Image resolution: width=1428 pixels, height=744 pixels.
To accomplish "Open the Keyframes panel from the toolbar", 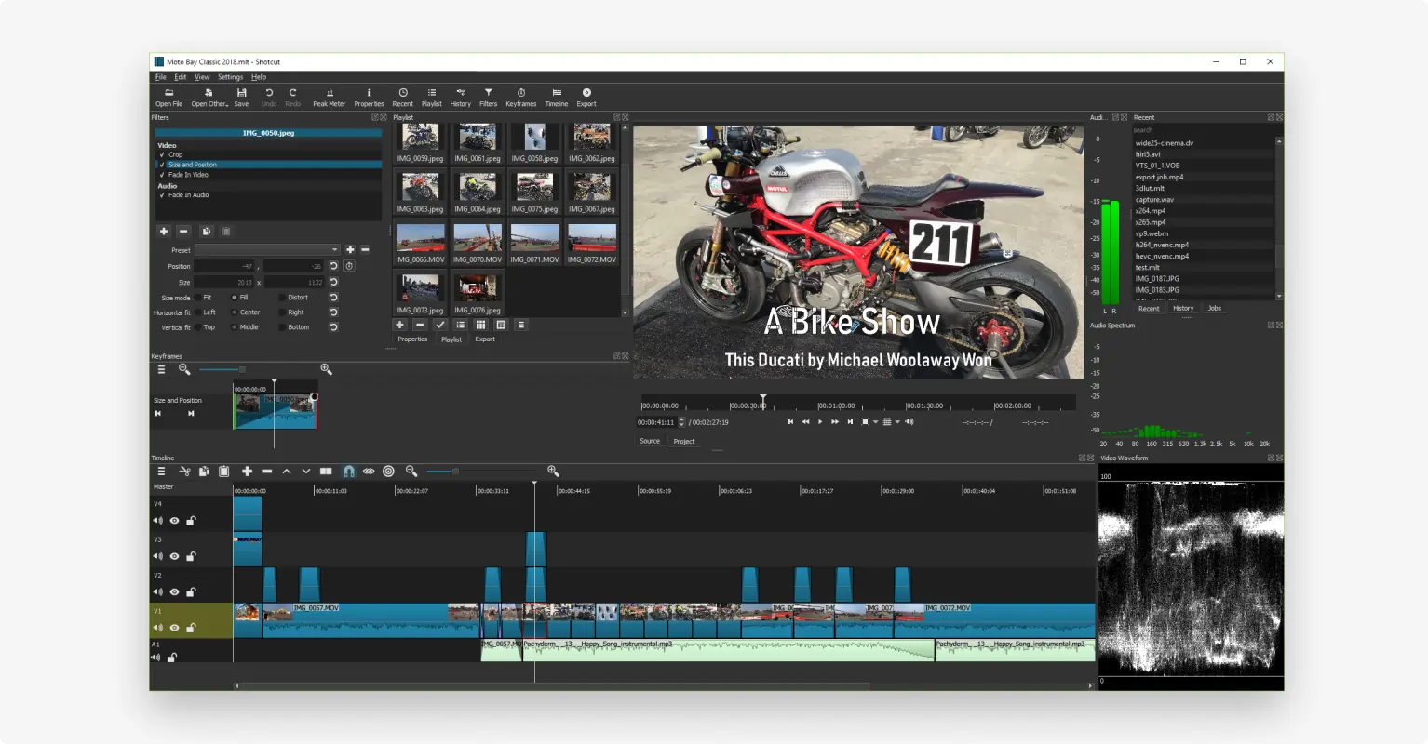I will (521, 96).
